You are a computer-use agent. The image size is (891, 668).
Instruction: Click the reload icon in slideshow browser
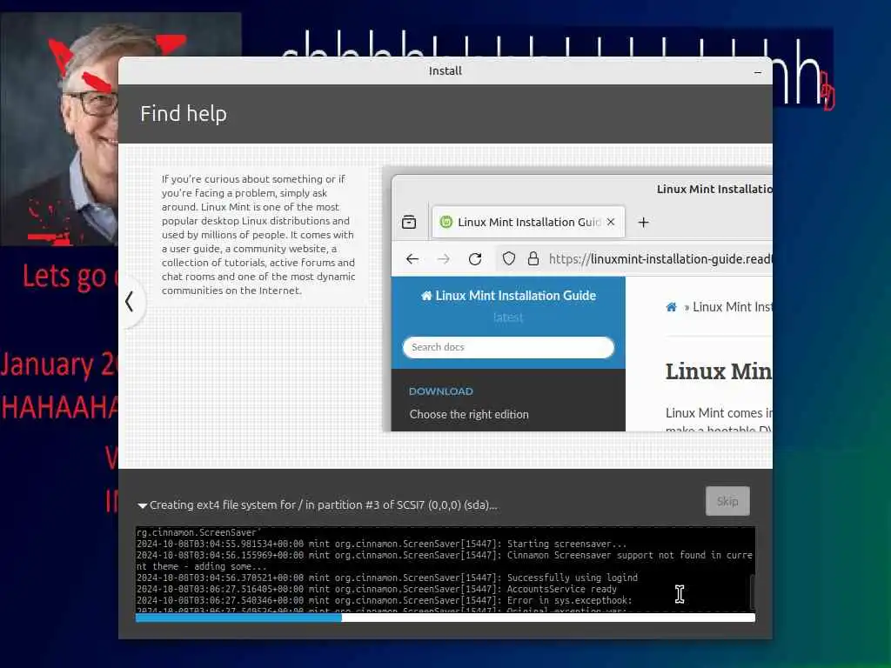click(475, 259)
